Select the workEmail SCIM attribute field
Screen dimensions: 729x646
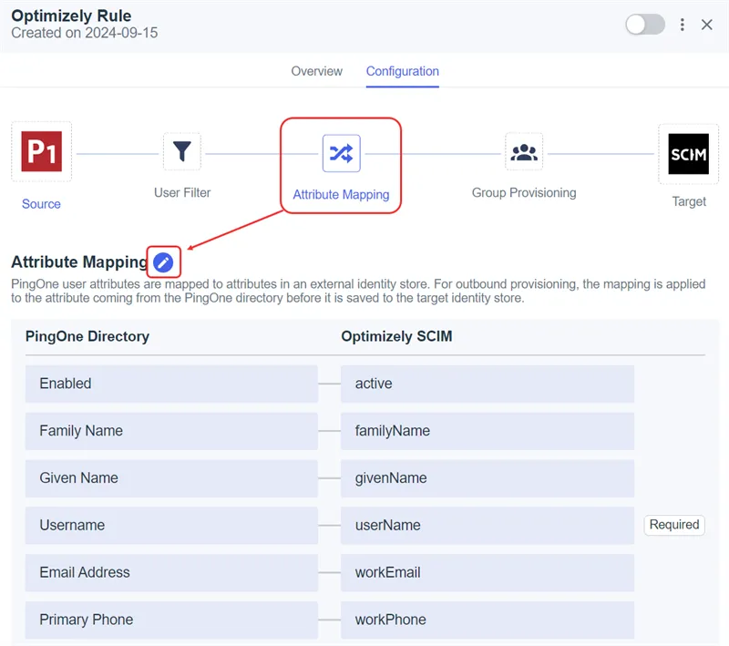pos(488,572)
